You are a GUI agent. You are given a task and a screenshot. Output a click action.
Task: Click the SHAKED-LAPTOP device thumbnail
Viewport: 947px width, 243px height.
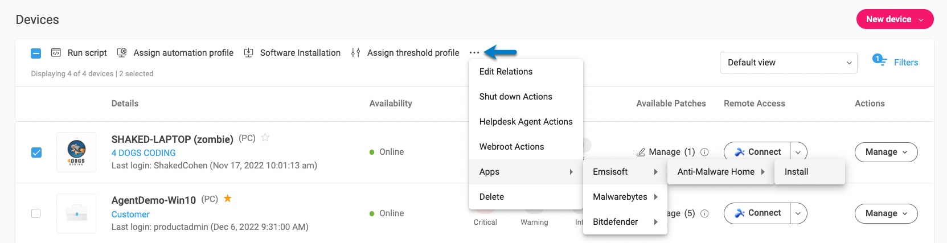(x=76, y=153)
